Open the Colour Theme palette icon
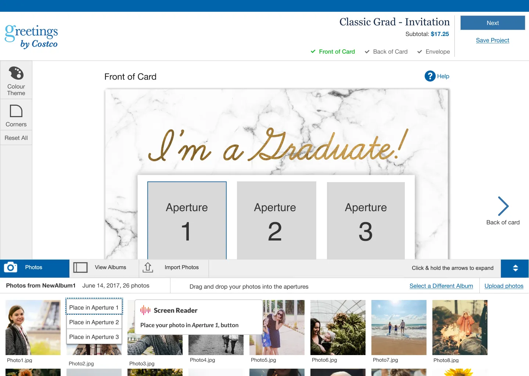The width and height of the screenshot is (529, 376). coord(16,73)
